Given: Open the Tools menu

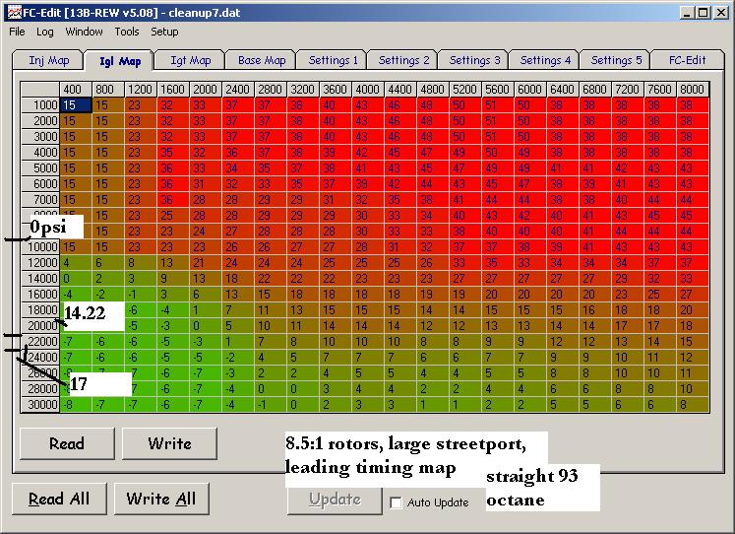Looking at the screenshot, I should pos(127,32).
